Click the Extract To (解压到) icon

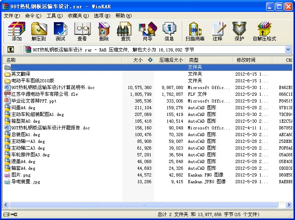38,31
